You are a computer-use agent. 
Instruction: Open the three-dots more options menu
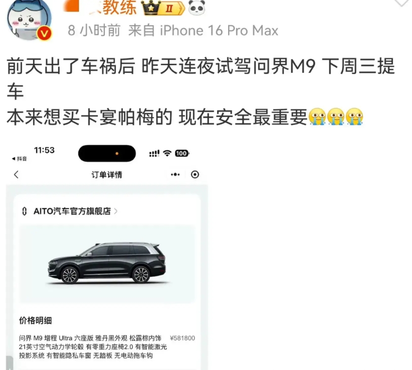[175, 174]
